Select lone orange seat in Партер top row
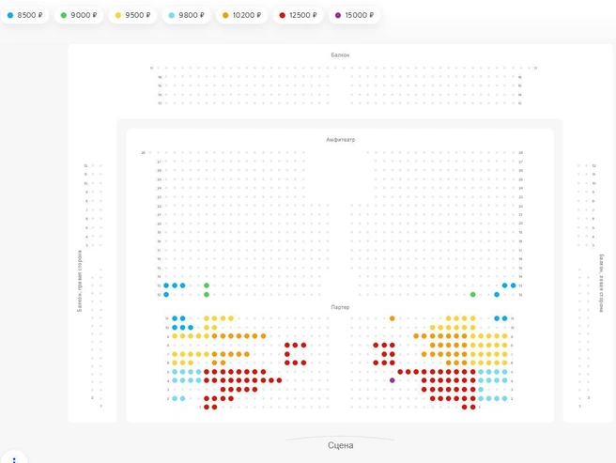Screen dimensions: 616x463 coord(393,318)
